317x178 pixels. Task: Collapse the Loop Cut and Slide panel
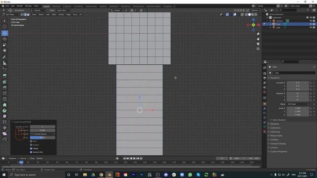pos(12,122)
